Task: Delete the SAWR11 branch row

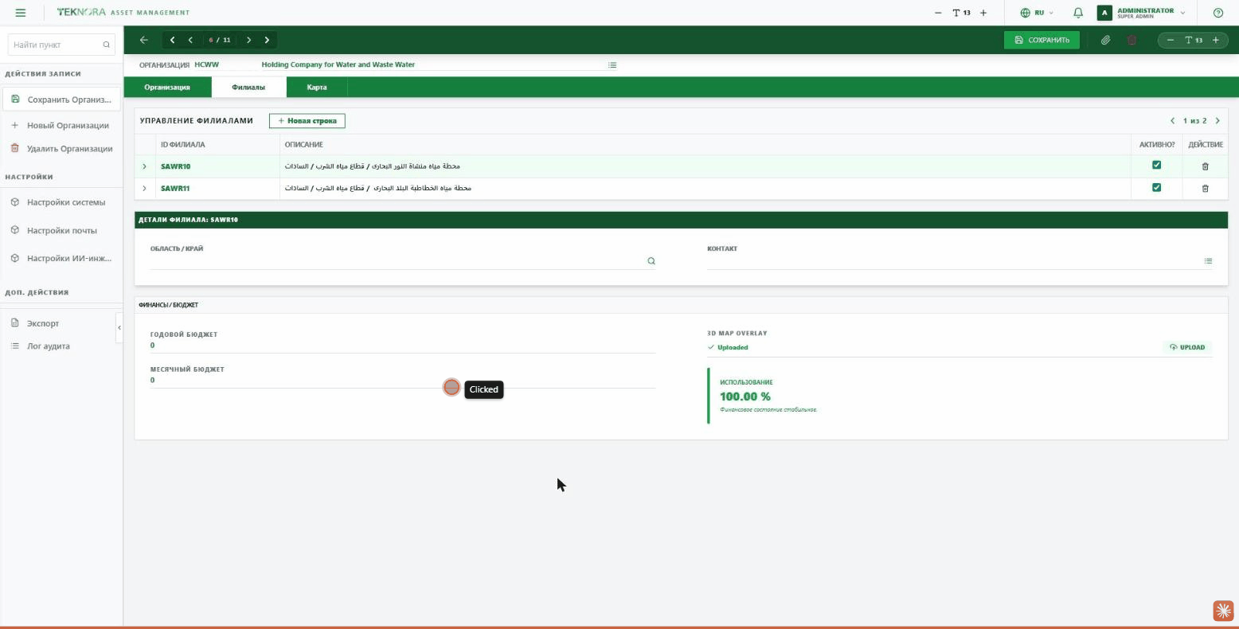Action: pyautogui.click(x=1205, y=189)
